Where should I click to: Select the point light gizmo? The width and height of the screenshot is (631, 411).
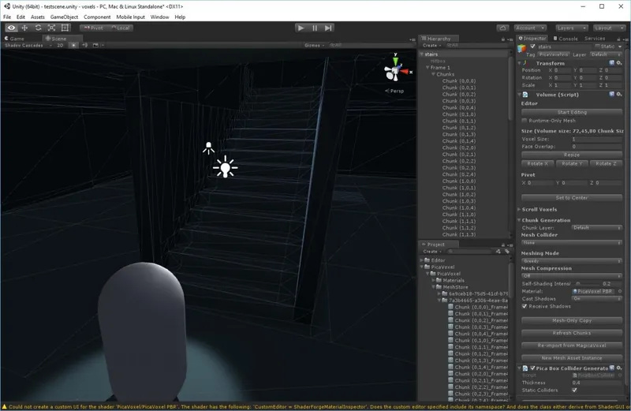point(226,167)
